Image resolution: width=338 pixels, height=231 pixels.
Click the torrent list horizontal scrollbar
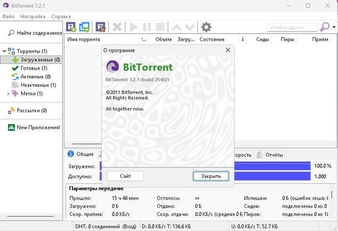[87, 144]
